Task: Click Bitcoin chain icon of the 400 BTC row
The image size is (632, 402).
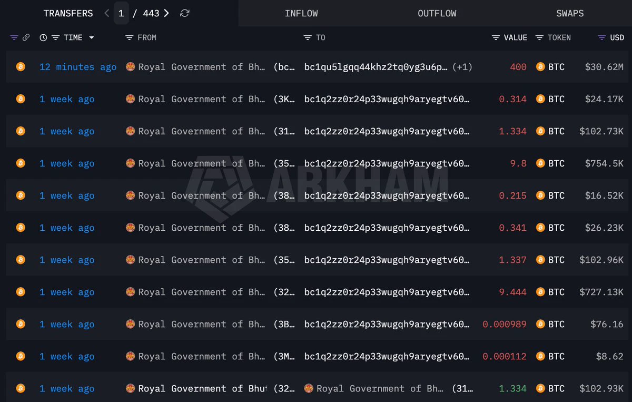Action: 21,67
